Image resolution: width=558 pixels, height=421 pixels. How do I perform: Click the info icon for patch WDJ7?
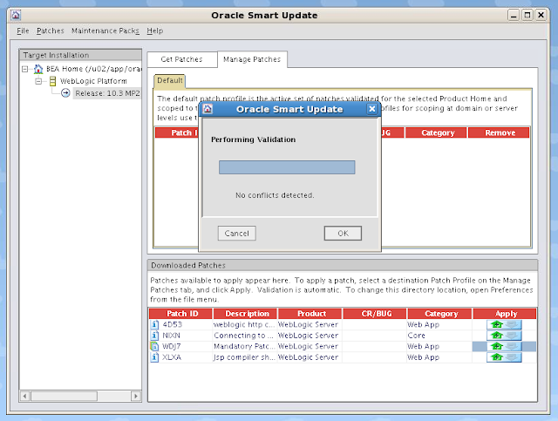tap(154, 346)
